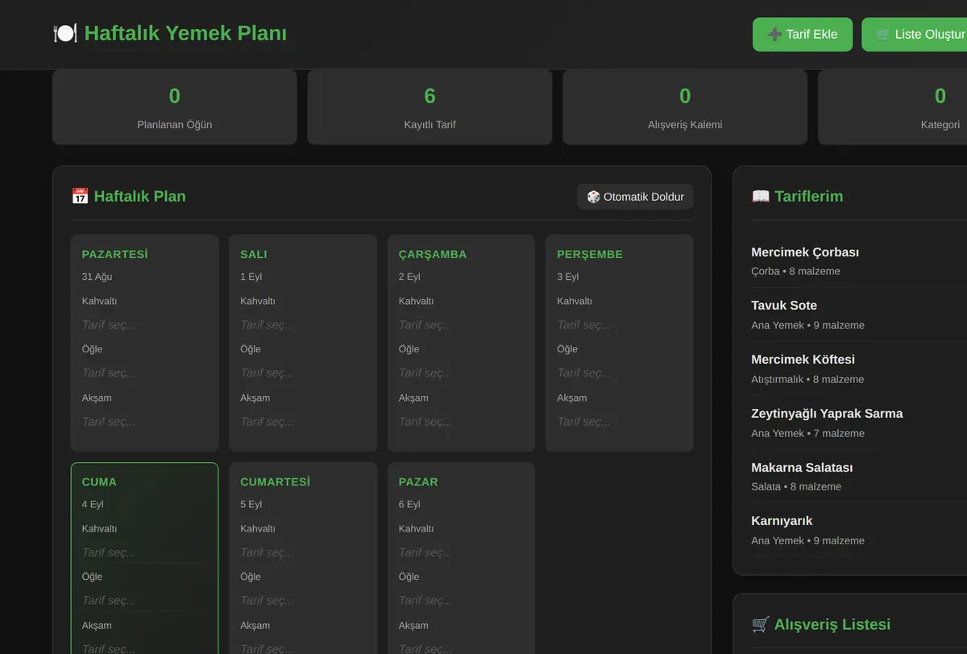Image resolution: width=967 pixels, height=654 pixels.
Task: Click the book icon beside Tariflerim
Action: (x=760, y=196)
